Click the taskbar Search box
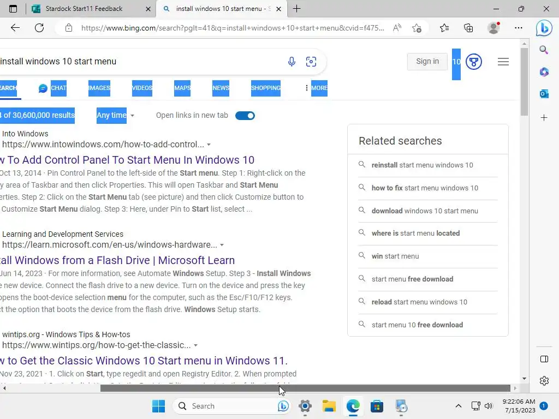 231,406
